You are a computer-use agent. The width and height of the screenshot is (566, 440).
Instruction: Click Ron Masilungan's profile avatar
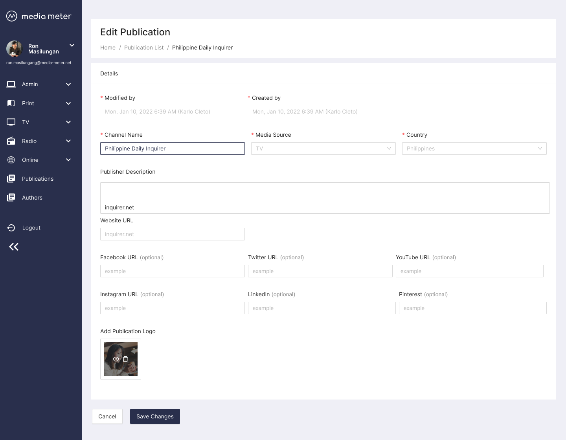coord(15,49)
